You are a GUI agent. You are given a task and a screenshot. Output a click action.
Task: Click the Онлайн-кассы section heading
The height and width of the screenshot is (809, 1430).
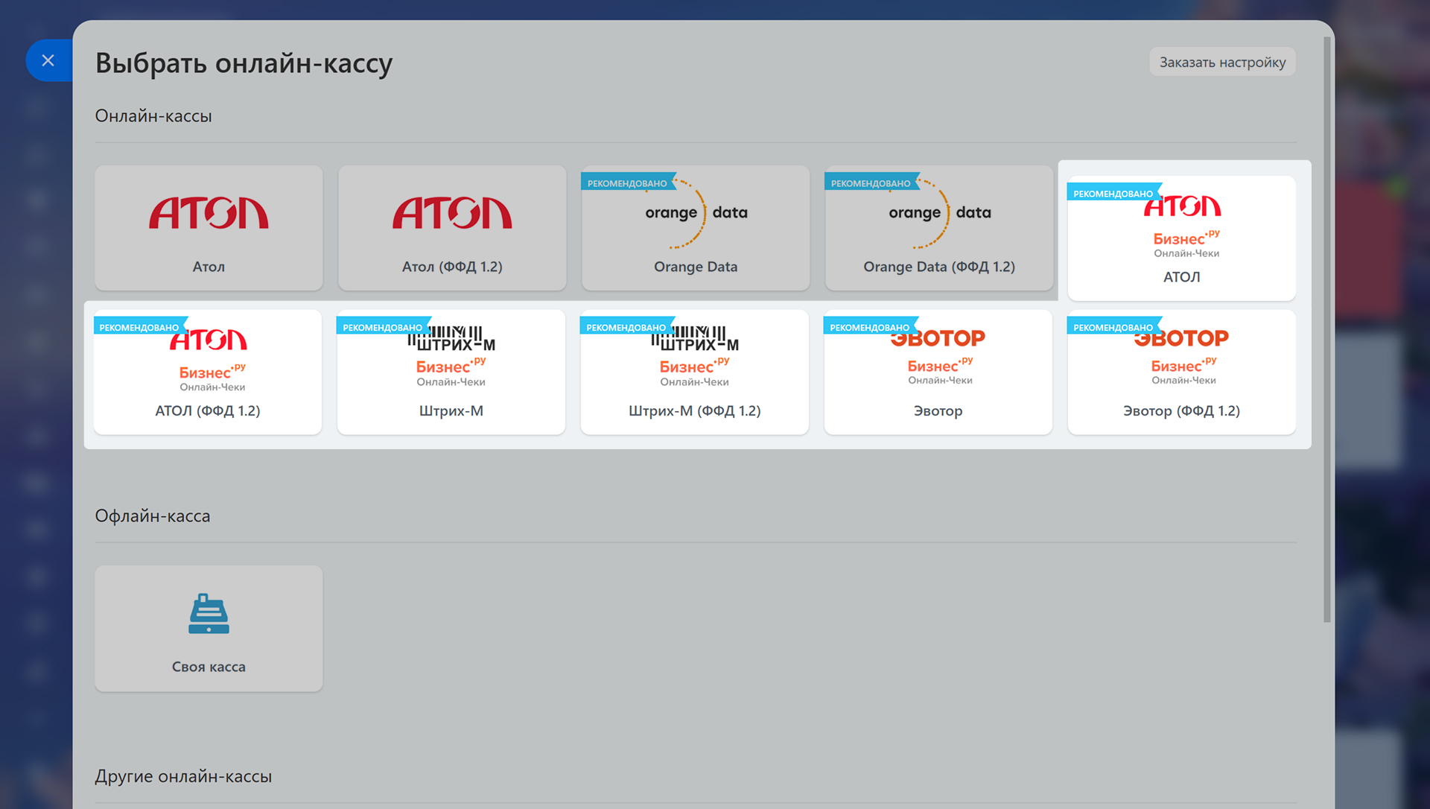[x=153, y=115]
